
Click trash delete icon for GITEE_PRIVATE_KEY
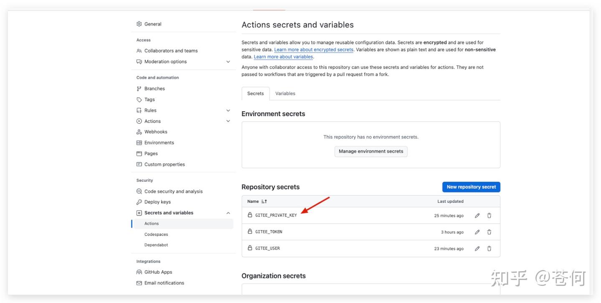tap(489, 216)
